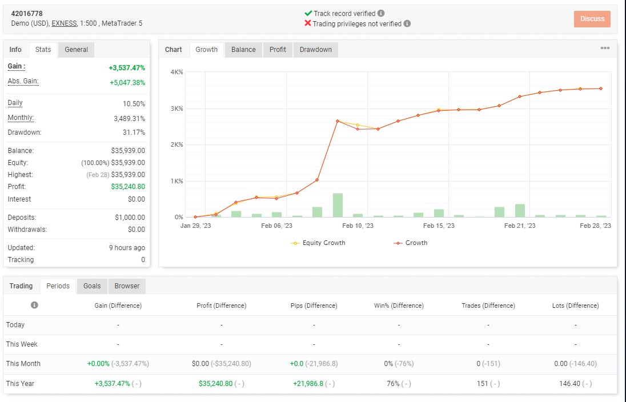Toggle Growth legend series visibility
Image resolution: width=626 pixels, height=402 pixels.
click(411, 243)
